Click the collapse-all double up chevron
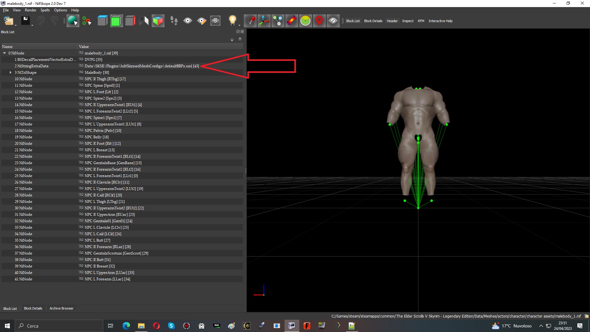The width and height of the screenshot is (590, 332). 240,39
